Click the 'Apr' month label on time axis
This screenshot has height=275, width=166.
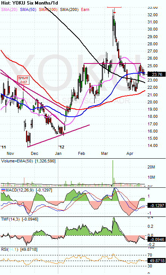[x=130, y=153]
